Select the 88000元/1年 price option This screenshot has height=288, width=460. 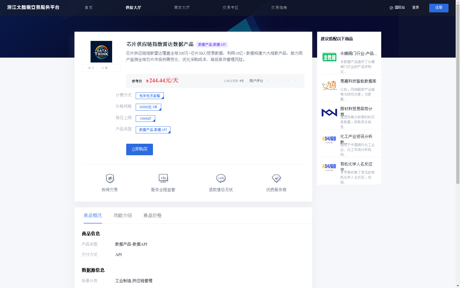148,107
